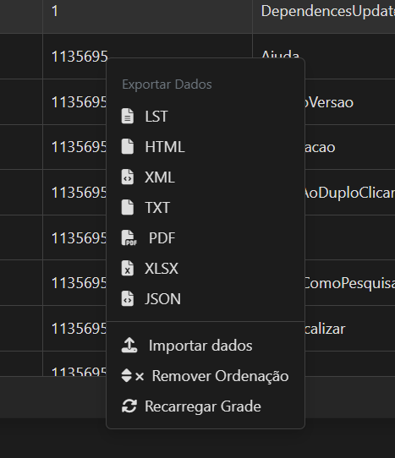The image size is (395, 458).
Task: Click the upload icon beside Importar dados
Action: [x=129, y=346]
